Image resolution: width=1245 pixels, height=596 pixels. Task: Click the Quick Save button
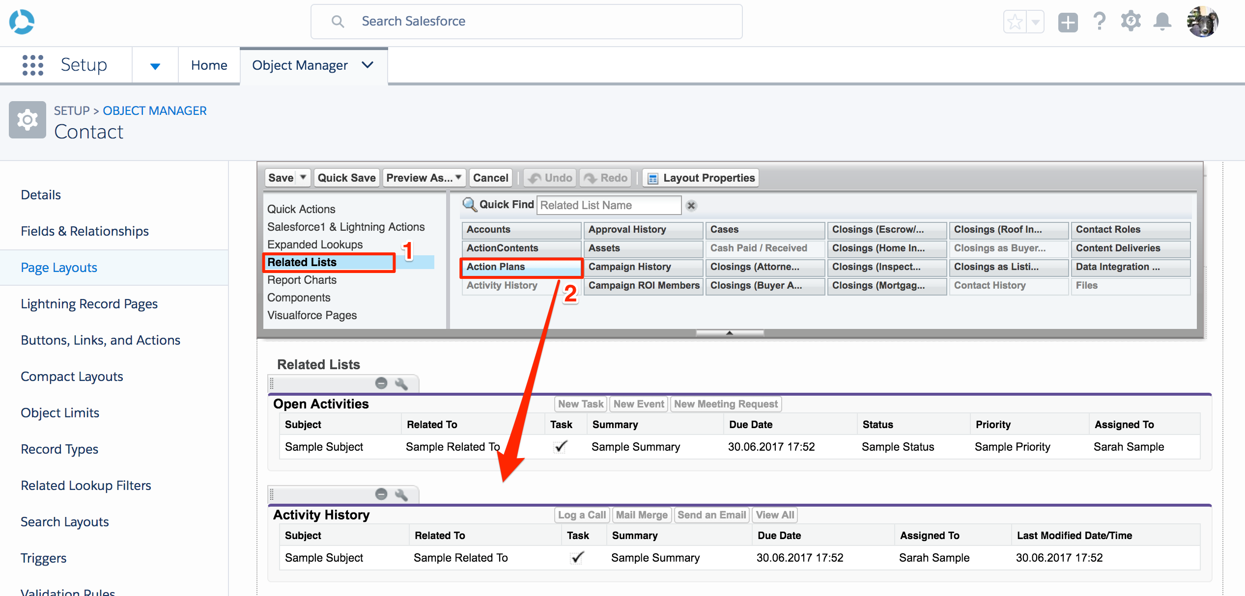point(346,178)
